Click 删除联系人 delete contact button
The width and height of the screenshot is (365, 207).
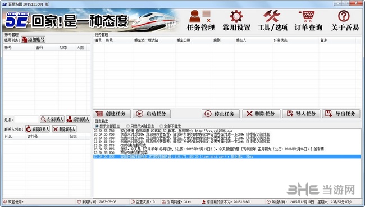tap(64, 129)
